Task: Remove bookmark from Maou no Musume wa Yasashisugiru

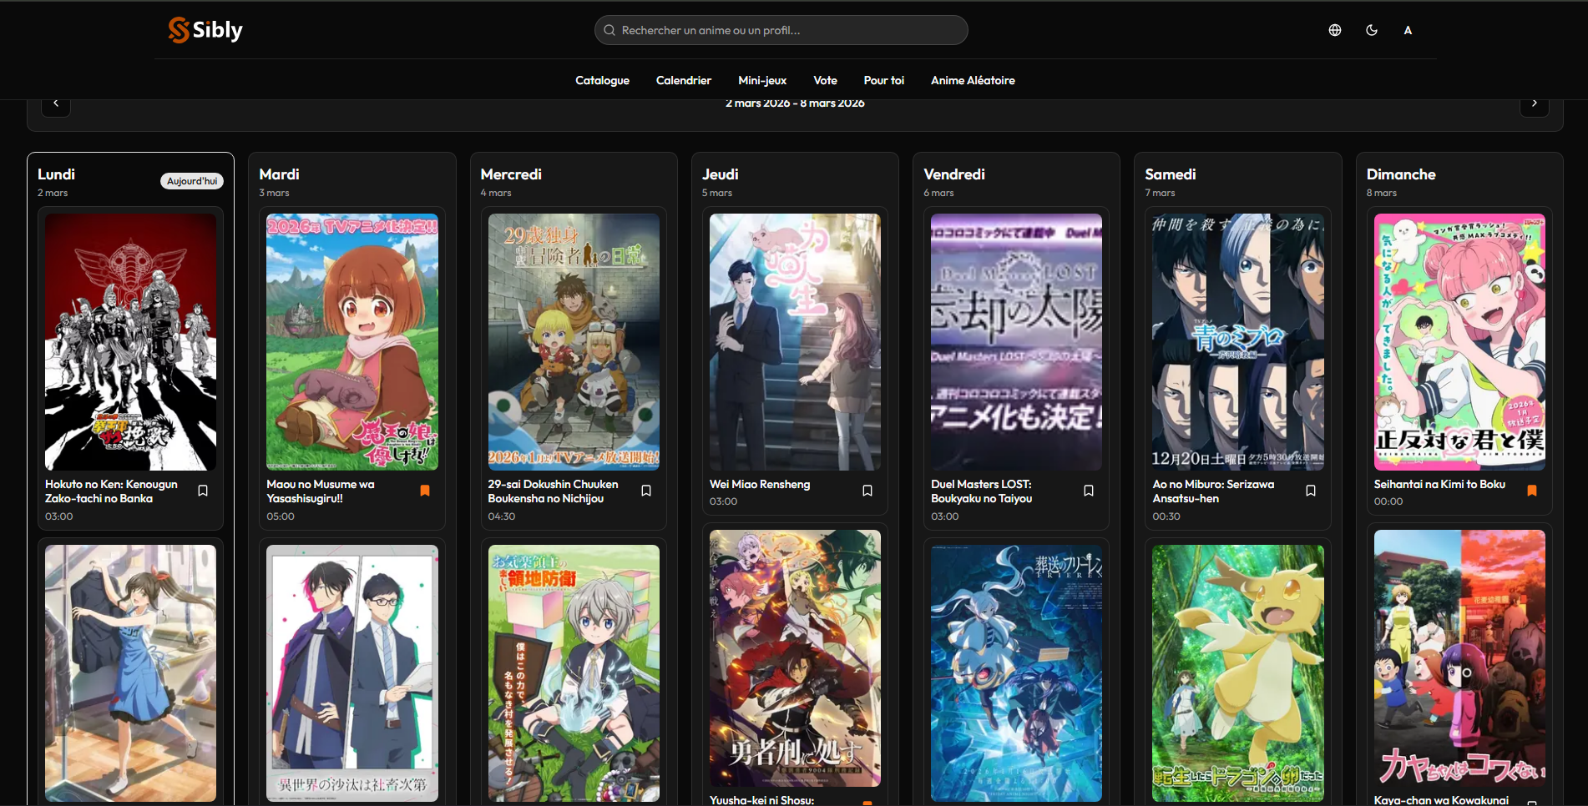Action: pyautogui.click(x=424, y=491)
